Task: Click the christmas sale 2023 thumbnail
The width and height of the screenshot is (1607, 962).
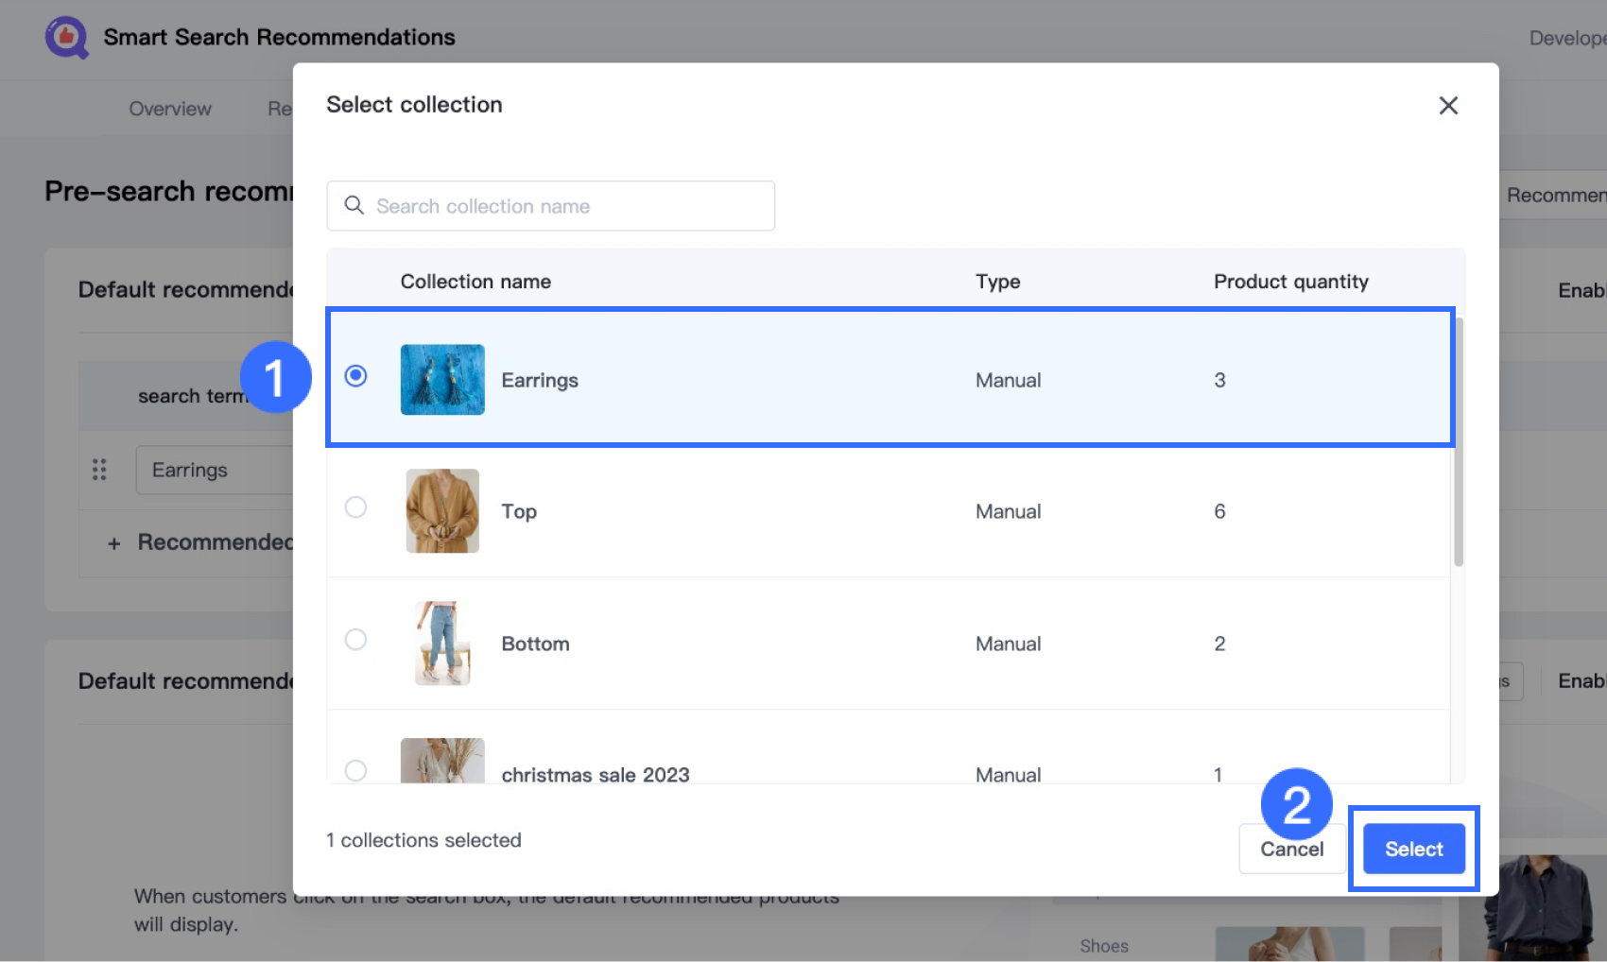Action: point(442,762)
